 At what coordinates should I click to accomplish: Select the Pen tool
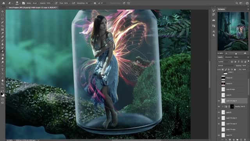(x=2, y=66)
